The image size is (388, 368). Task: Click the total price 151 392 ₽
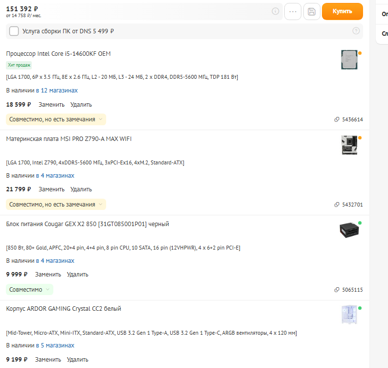coord(22,9)
